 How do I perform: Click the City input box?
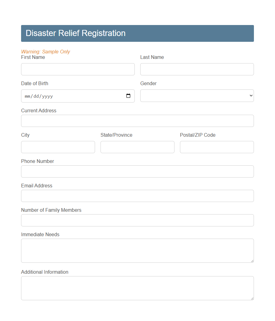[x=58, y=147]
